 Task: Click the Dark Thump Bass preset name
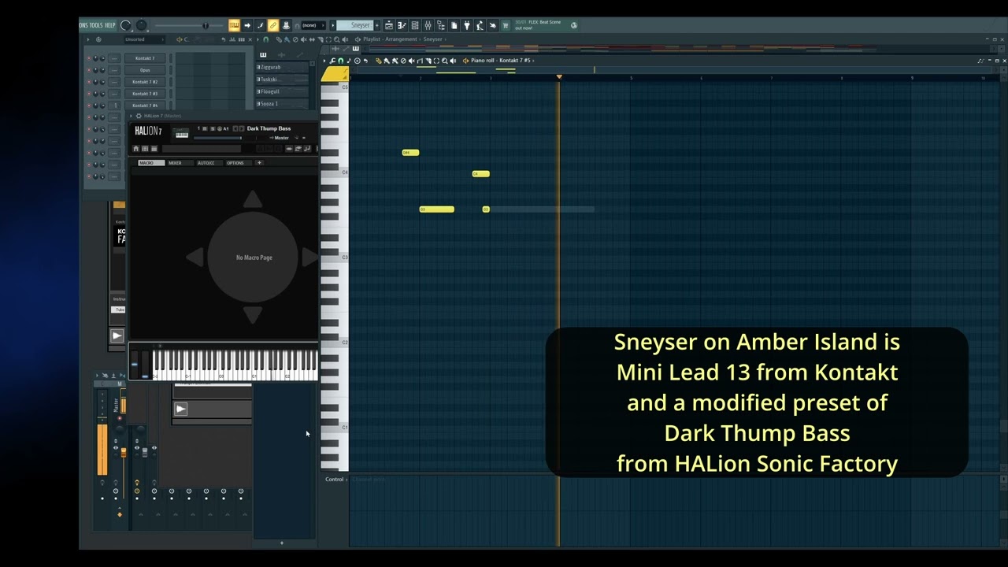pyautogui.click(x=269, y=128)
